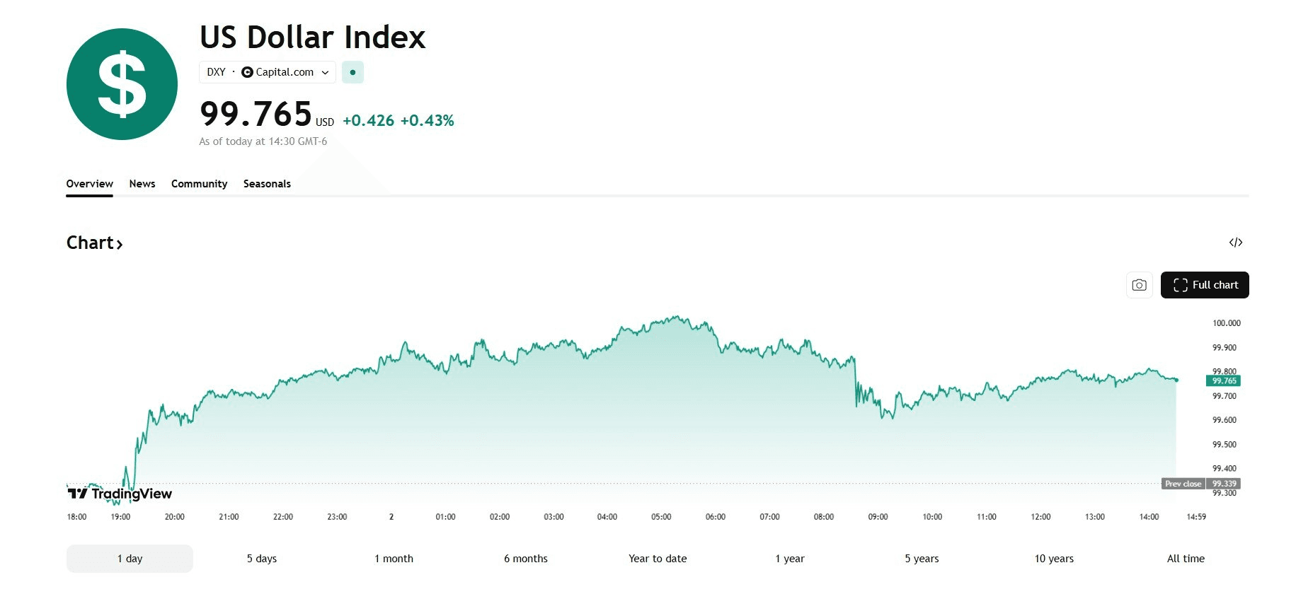
Task: Open the embed code icon
Action: 1236,243
